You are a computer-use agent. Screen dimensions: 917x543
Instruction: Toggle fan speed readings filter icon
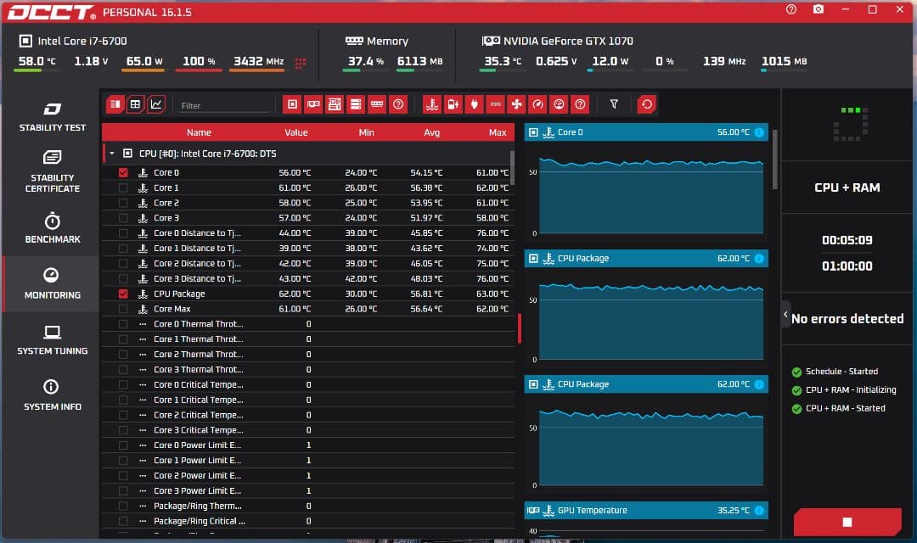pyautogui.click(x=517, y=104)
